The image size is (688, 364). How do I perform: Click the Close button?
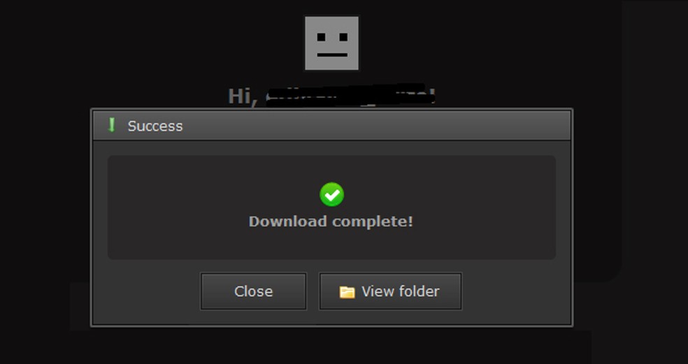[253, 291]
